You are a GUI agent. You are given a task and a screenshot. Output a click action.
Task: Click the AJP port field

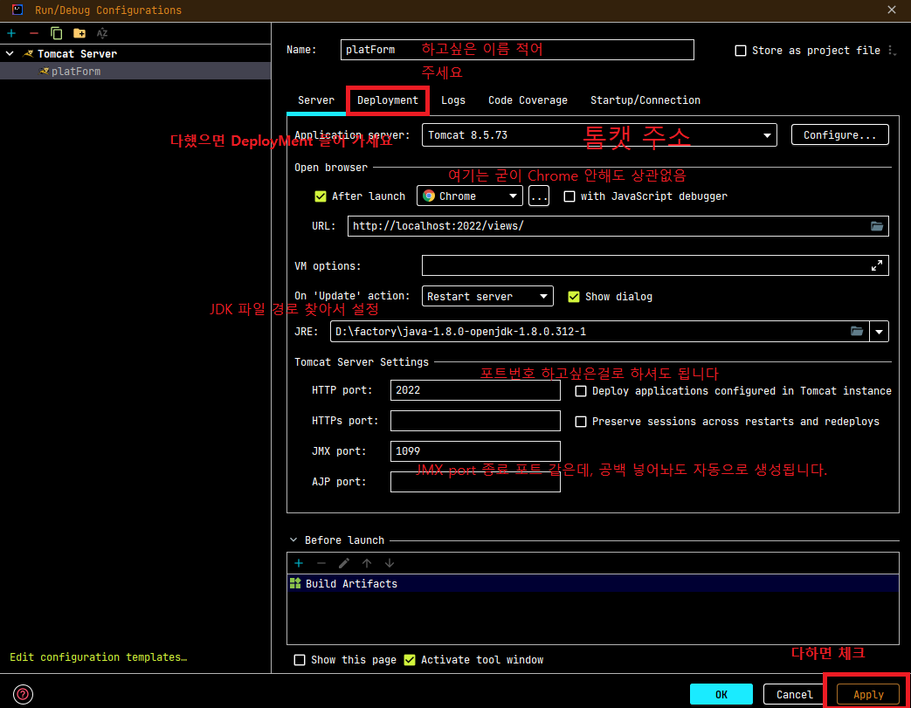[x=475, y=482]
